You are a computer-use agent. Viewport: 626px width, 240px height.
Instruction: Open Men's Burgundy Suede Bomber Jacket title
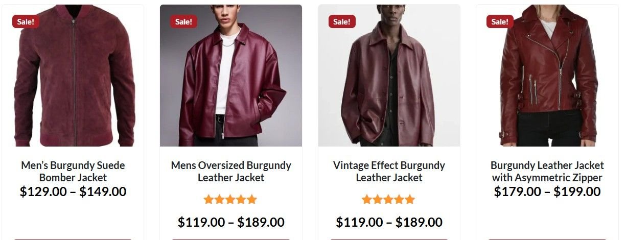tap(73, 172)
